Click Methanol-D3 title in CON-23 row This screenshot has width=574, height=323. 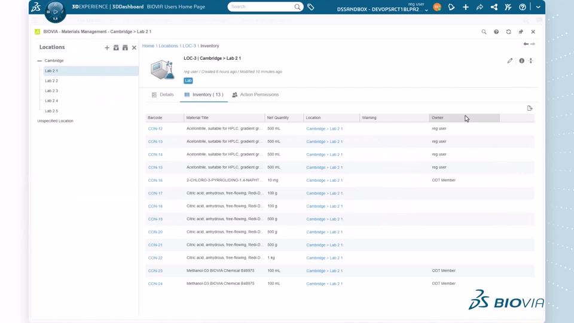tap(221, 270)
